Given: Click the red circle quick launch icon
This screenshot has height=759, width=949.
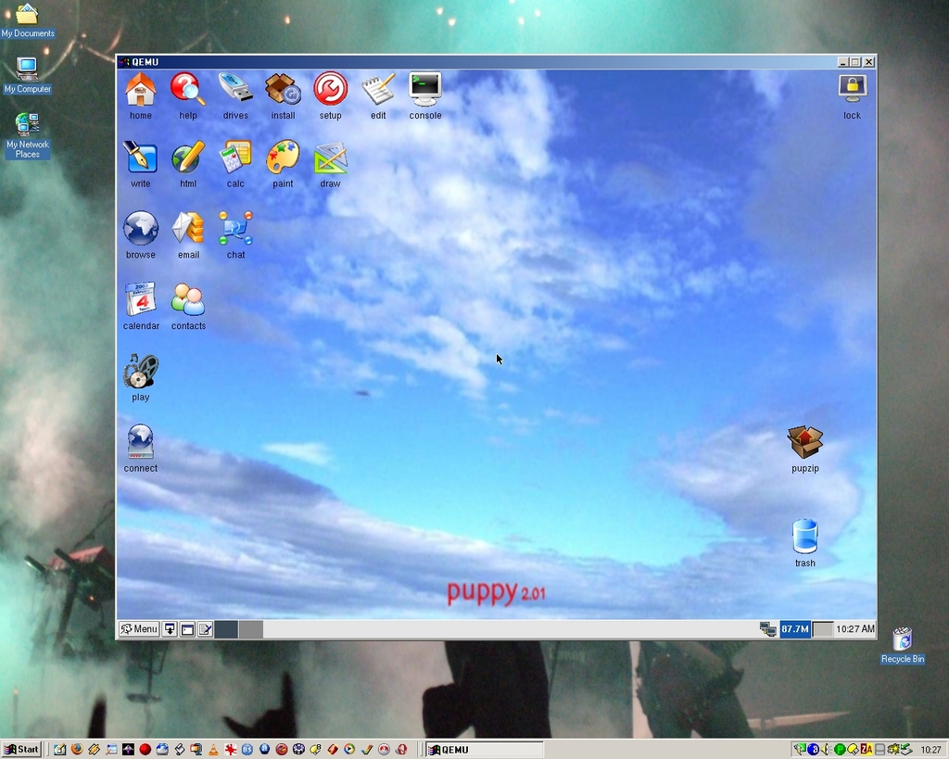Looking at the screenshot, I should click(145, 750).
